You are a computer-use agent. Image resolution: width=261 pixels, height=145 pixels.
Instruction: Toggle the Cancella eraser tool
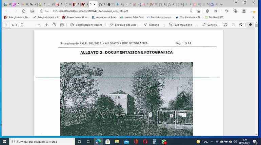tap(210, 25)
